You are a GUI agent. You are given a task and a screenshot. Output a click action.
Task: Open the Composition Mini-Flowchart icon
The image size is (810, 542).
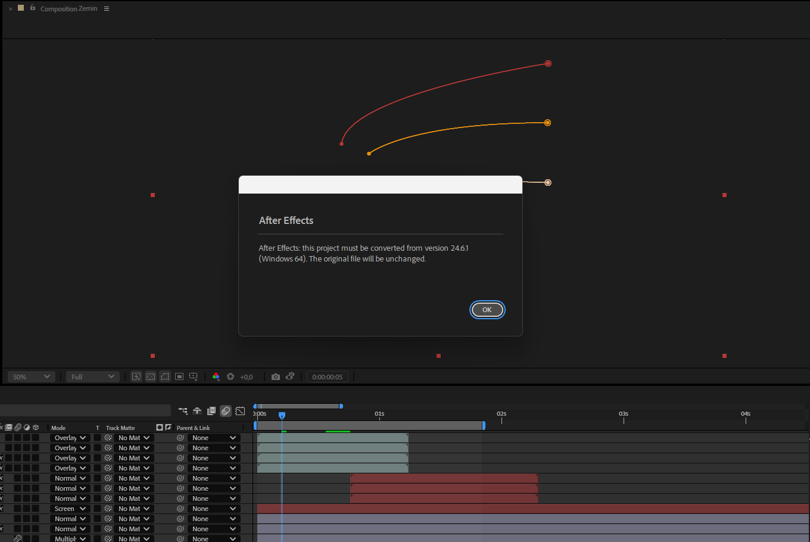183,411
